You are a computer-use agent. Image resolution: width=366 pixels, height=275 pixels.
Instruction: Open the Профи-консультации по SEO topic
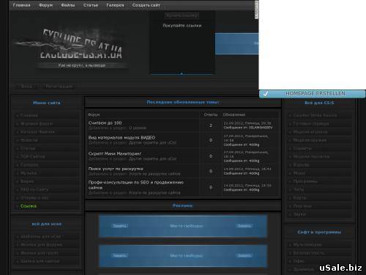(136, 185)
